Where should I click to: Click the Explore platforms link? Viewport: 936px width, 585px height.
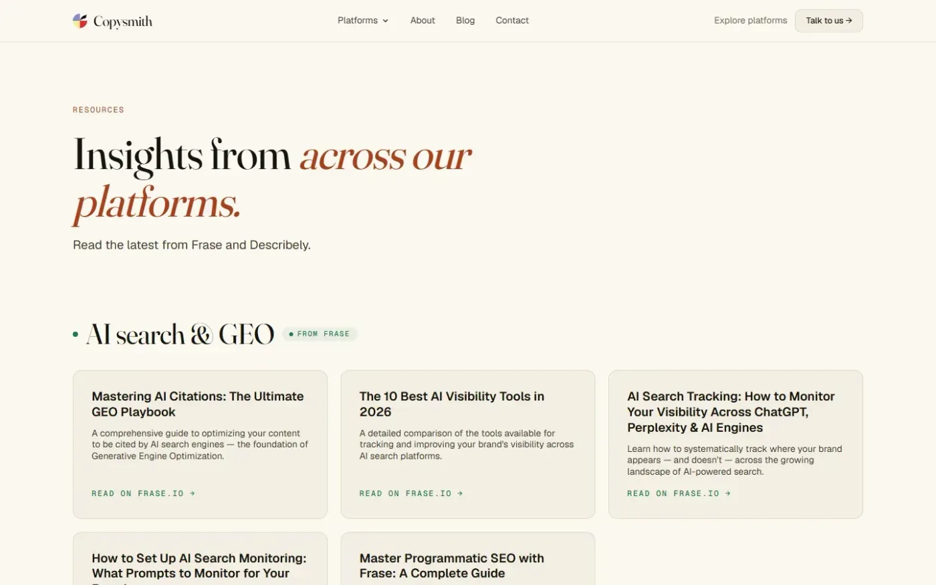pos(750,21)
